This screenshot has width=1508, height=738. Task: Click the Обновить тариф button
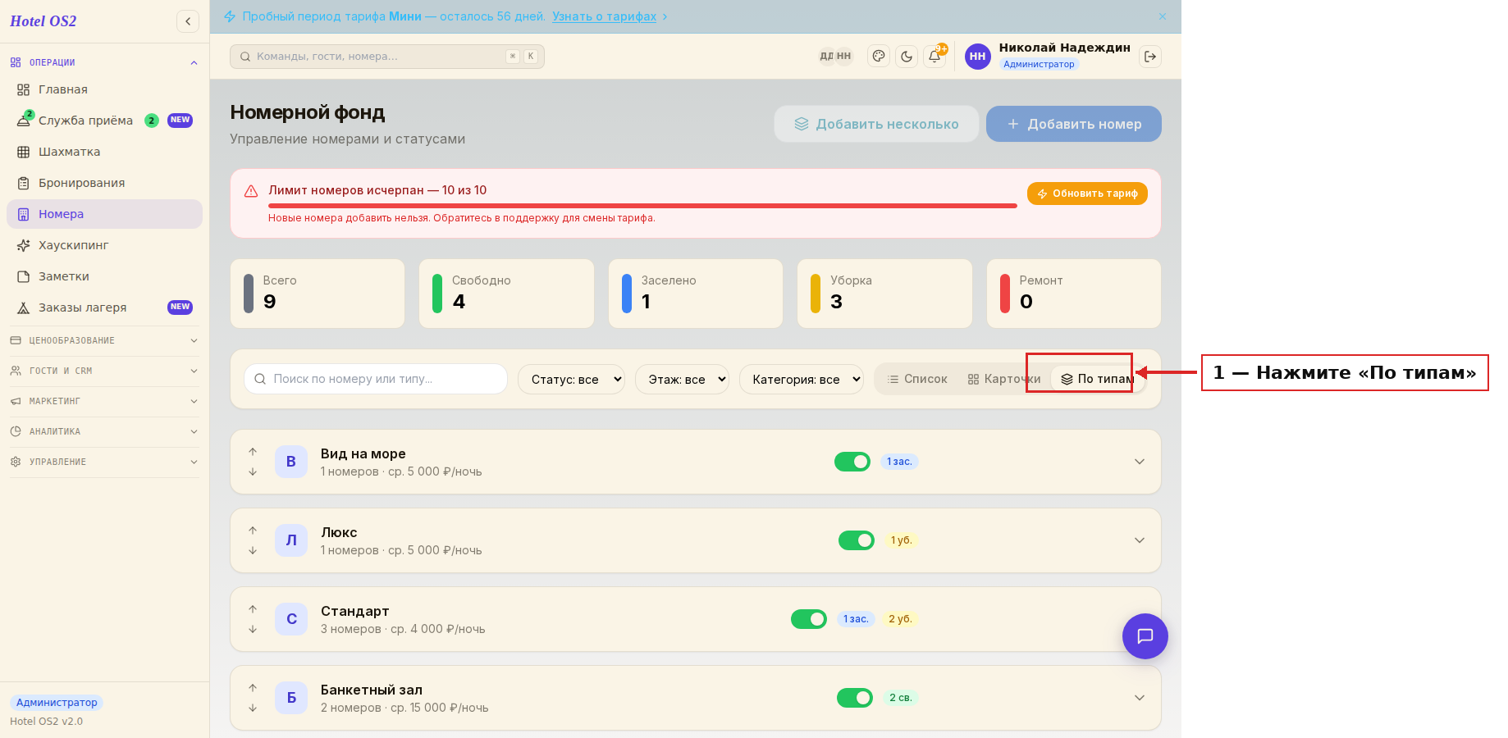(1087, 194)
